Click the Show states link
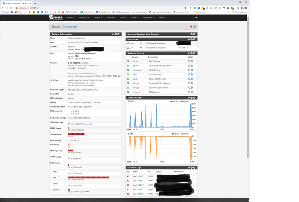 (88, 124)
